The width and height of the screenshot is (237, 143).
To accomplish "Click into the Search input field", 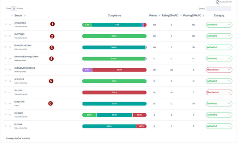I will [x=219, y=8].
